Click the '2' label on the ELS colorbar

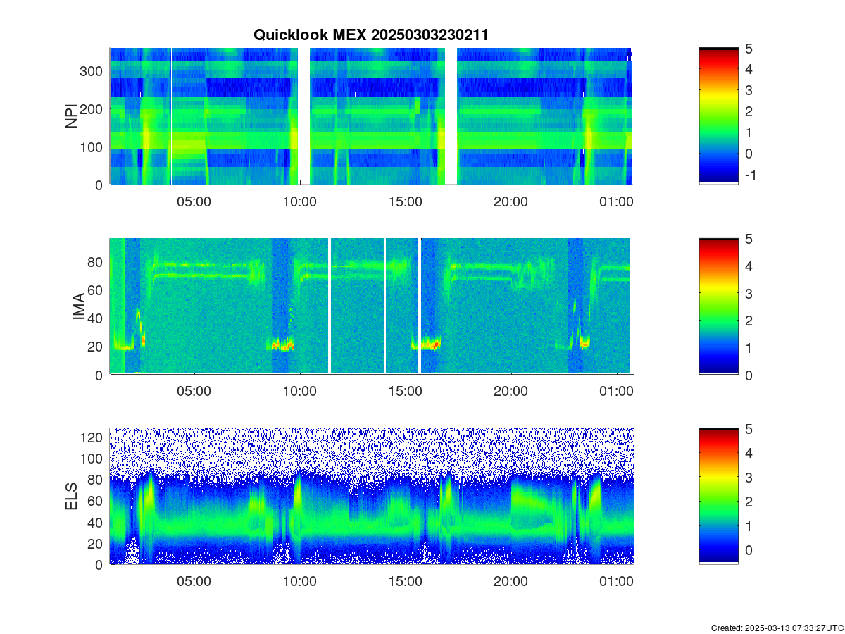[749, 502]
